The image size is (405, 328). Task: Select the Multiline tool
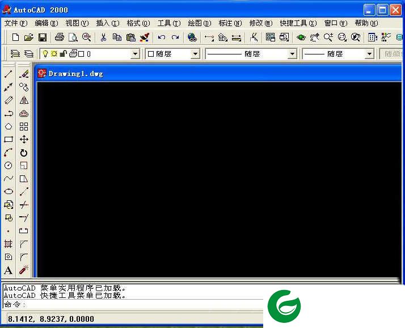click(9, 100)
